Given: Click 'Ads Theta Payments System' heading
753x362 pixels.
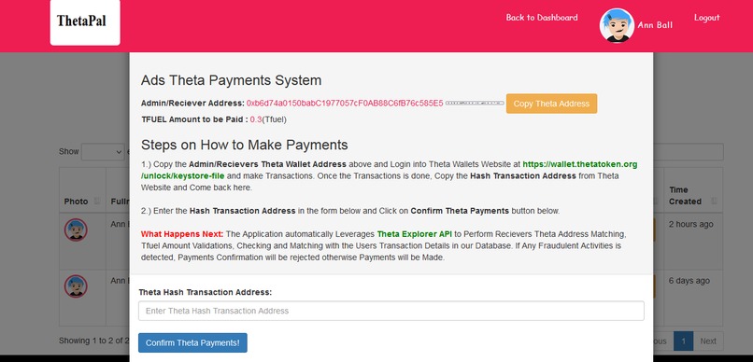Looking at the screenshot, I should [x=231, y=80].
